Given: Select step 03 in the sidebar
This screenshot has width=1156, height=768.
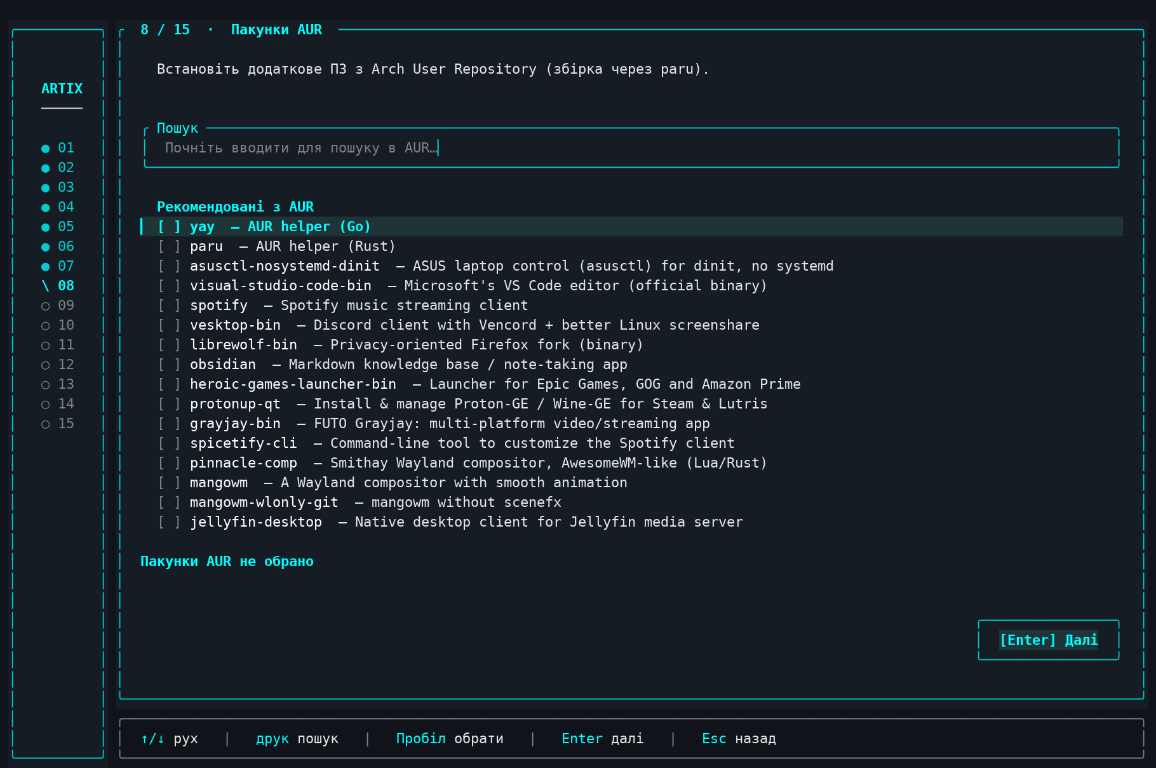Looking at the screenshot, I should tap(58, 187).
